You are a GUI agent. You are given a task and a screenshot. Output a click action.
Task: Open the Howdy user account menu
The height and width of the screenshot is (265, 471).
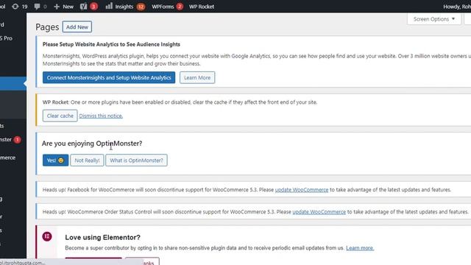pos(456,7)
